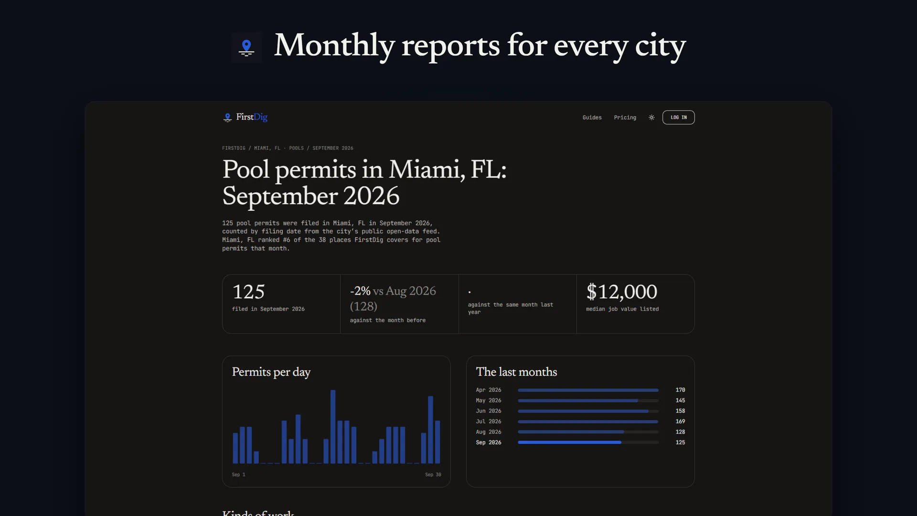Click 'The last months' heading
This screenshot has width=917, height=516.
(516, 372)
